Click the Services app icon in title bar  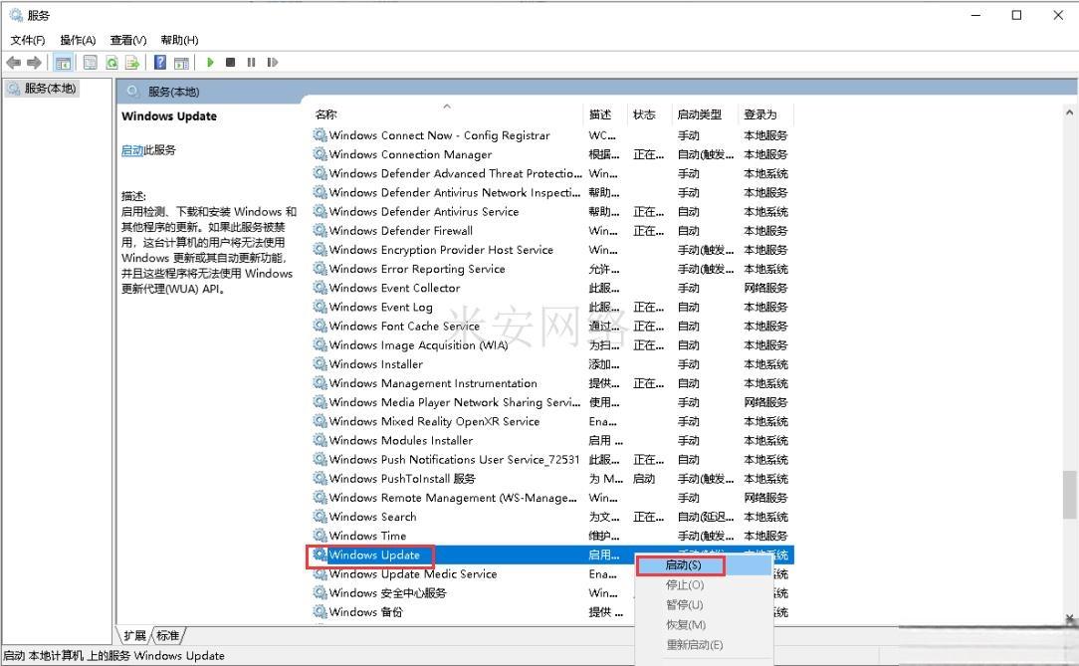[x=16, y=15]
